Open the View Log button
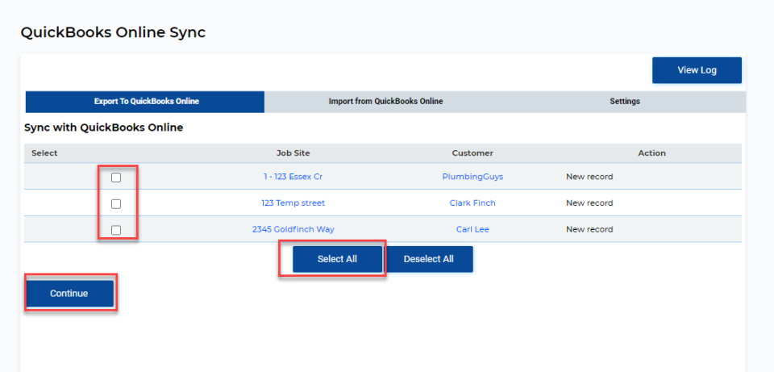The image size is (774, 372). (697, 70)
